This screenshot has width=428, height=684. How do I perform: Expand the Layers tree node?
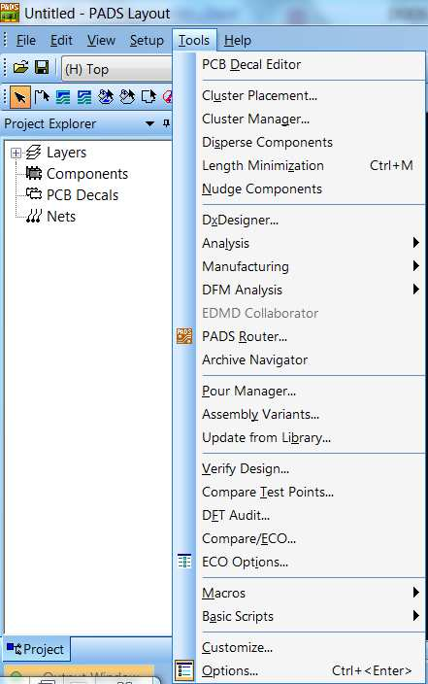16,153
